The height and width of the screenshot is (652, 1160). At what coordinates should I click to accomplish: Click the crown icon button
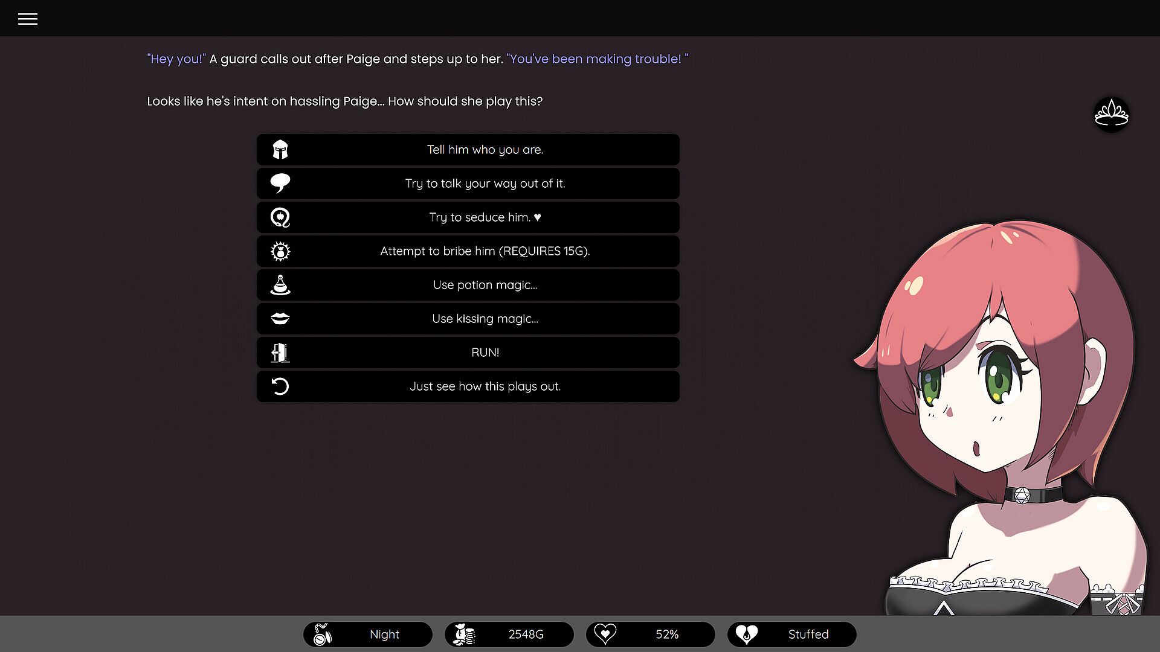click(x=1111, y=114)
